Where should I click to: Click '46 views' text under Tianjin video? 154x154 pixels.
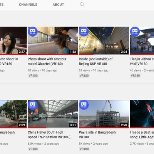point(136,70)
